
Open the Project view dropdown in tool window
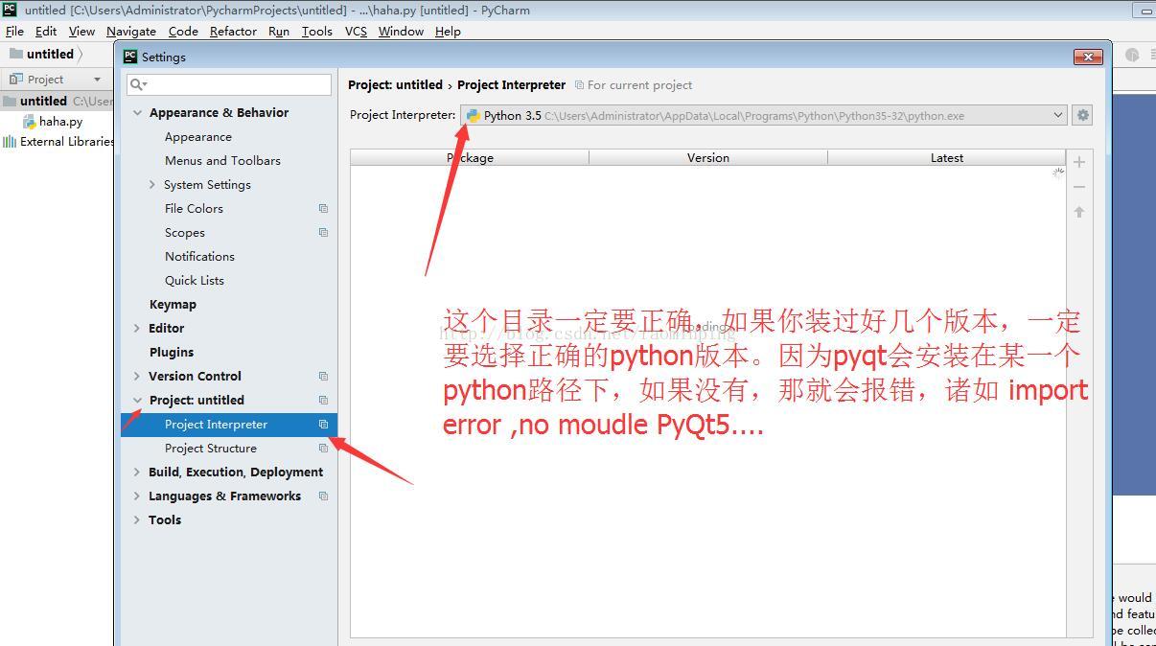[x=97, y=80]
